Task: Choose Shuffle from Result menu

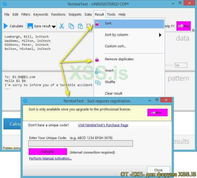Action: 129,82
